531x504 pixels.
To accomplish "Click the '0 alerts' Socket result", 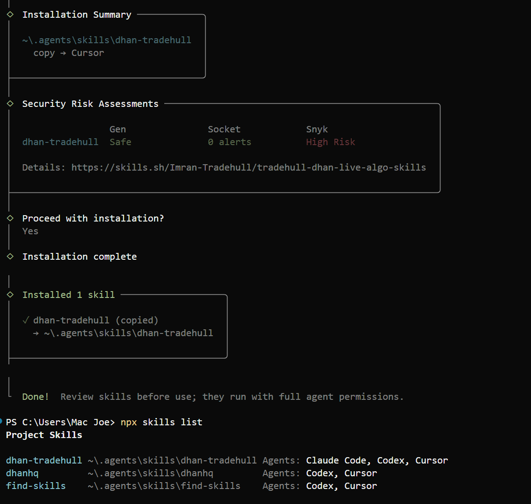I will 230,142.
